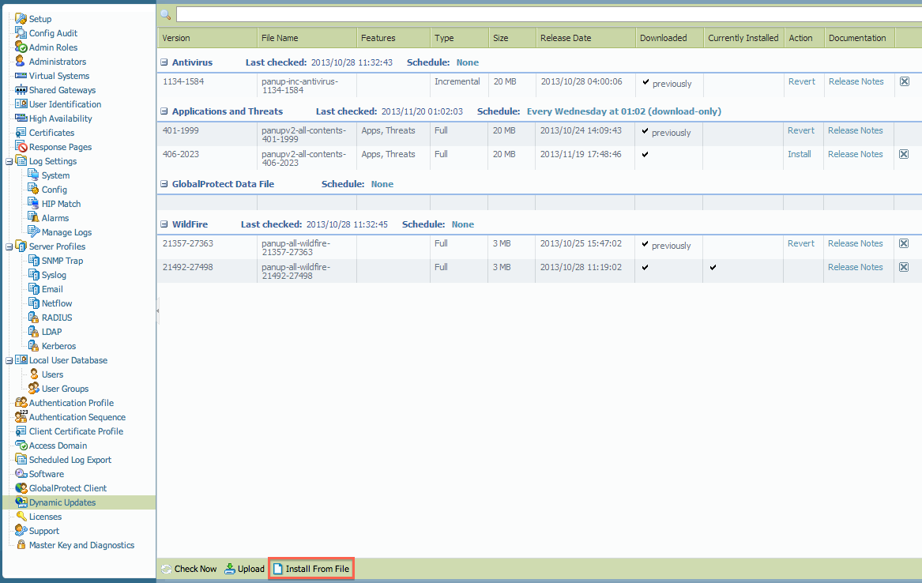
Task: Edit the Applications and Threats schedule link
Action: (623, 111)
